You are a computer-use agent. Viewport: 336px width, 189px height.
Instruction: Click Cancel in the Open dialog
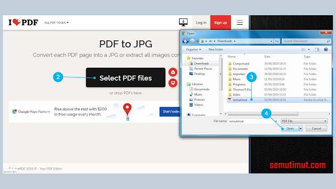pos(316,129)
